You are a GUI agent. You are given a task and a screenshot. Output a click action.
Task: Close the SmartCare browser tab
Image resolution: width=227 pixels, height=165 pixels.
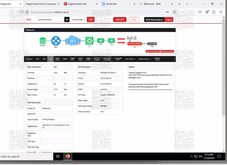pos(134,4)
